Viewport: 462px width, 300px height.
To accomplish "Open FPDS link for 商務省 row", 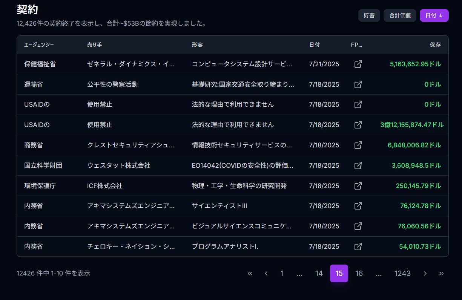I will click(358, 145).
